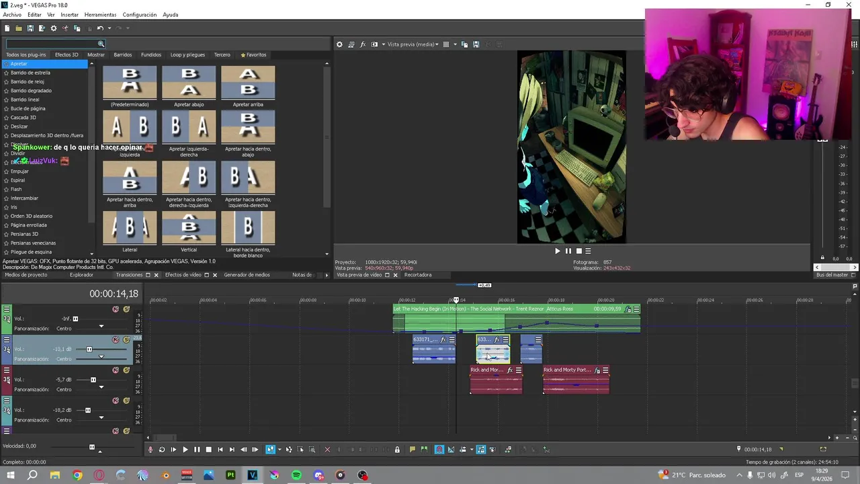Adjust track 34 volume slider

tap(89, 350)
